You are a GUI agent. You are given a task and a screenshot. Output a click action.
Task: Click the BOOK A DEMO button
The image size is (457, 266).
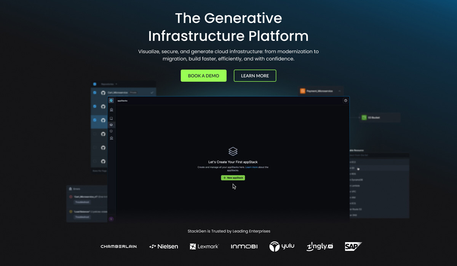203,76
